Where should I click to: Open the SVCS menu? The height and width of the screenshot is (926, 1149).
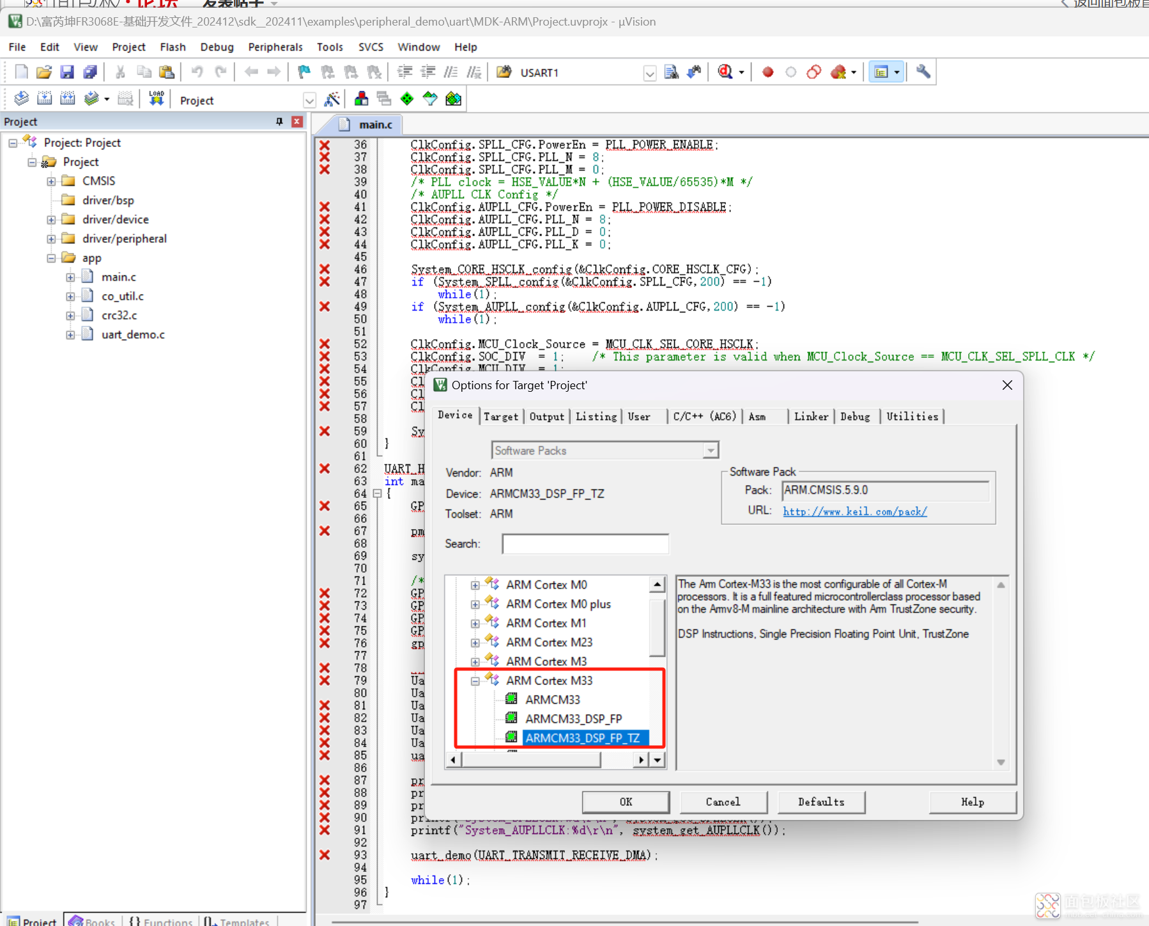tap(371, 47)
